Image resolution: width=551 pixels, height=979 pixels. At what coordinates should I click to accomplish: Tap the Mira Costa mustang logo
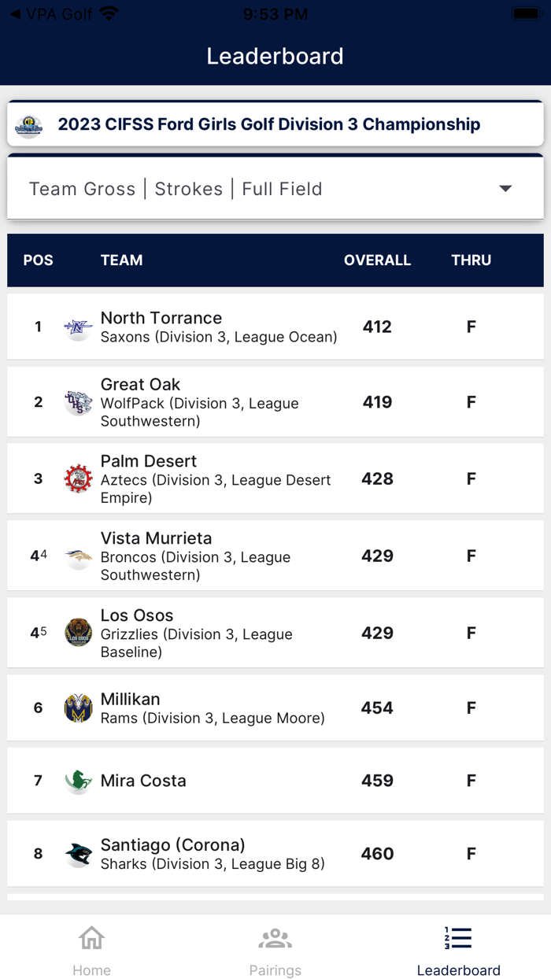coord(78,781)
